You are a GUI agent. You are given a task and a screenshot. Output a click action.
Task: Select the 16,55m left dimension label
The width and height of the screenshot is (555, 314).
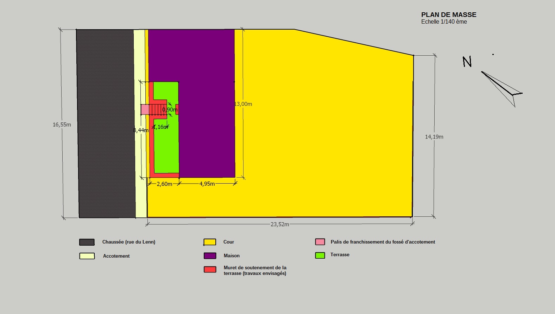(x=62, y=125)
